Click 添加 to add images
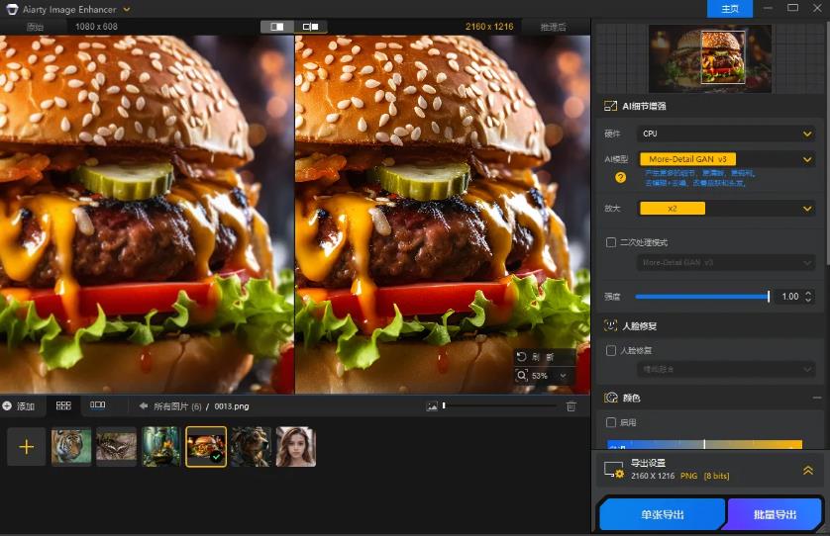This screenshot has width=830, height=536. 19,406
